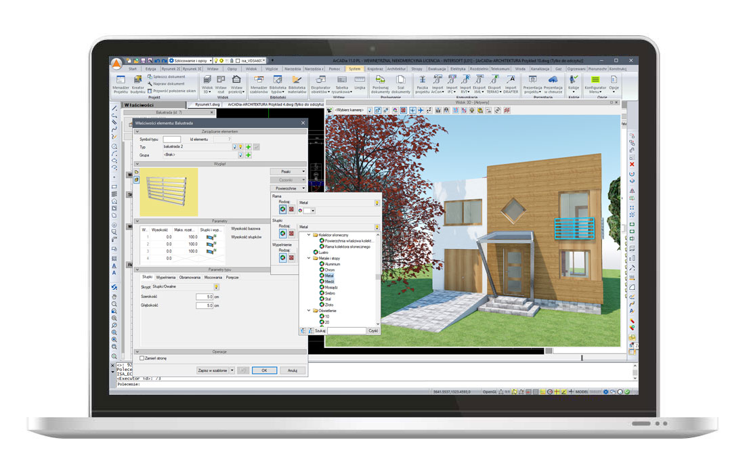Switch to the Obramowania tab
Viewport: 745px width, 474px height.
pos(190,278)
